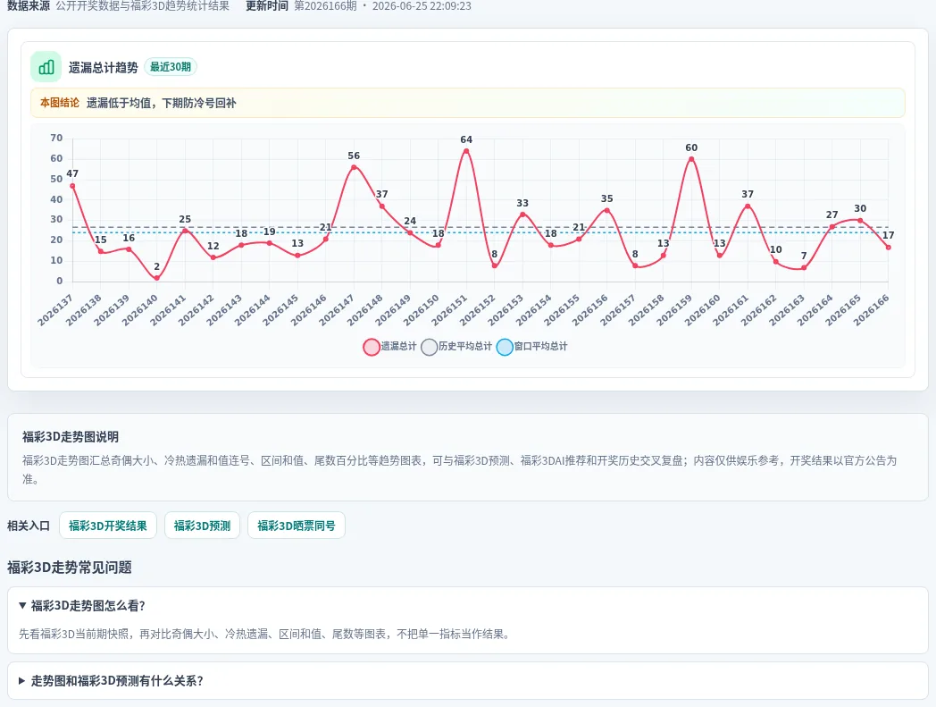Click the data point labeled 64
This screenshot has width=936, height=707.
466,150
